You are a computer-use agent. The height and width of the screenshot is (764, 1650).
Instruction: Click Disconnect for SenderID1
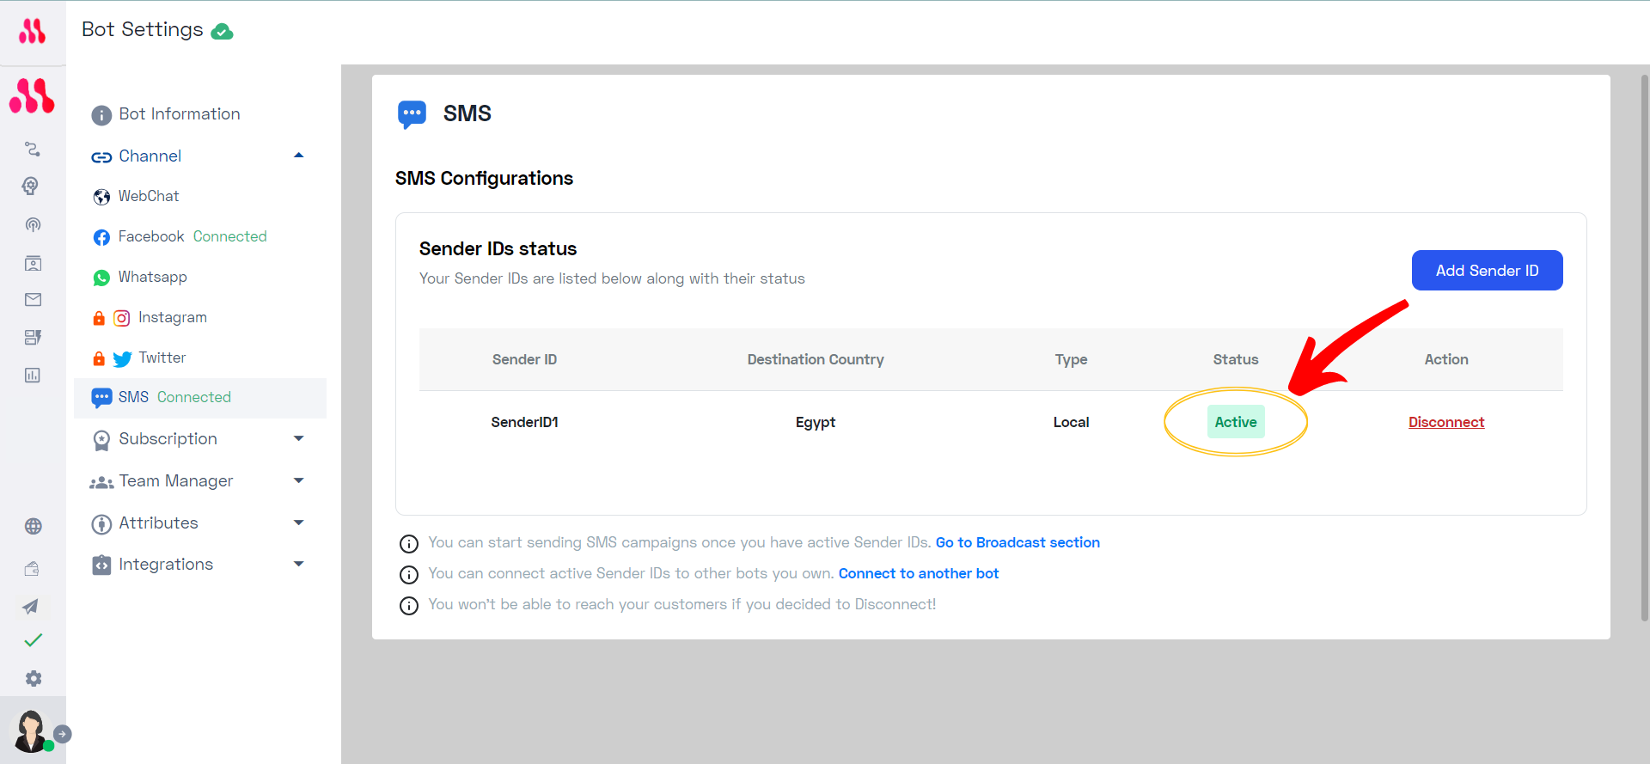click(x=1446, y=422)
